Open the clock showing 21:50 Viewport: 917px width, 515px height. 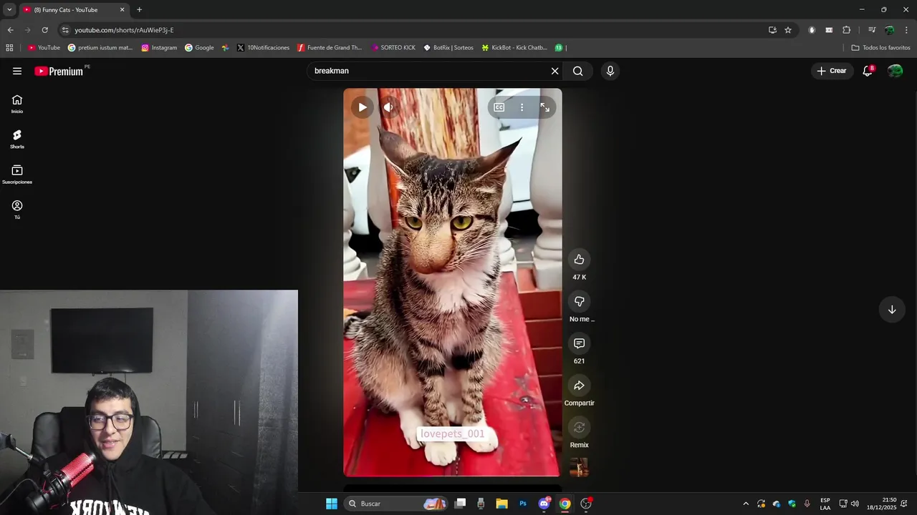[x=881, y=504]
